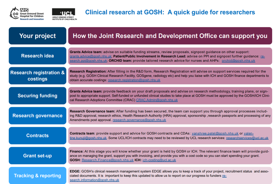Click the Joint Research and Development Office banner

(x=170, y=36)
